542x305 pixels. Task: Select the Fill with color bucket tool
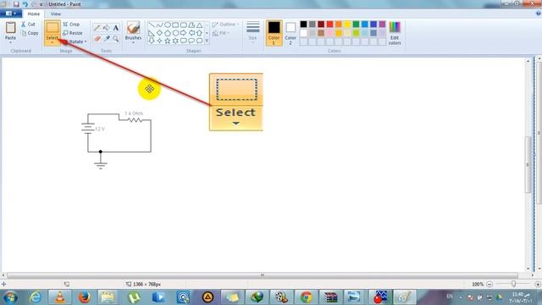(107, 28)
